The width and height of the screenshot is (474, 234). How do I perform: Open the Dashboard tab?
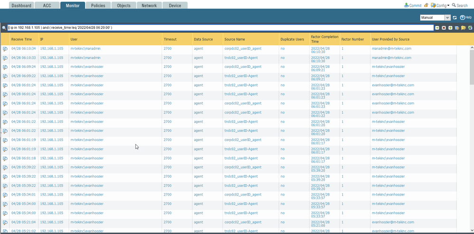(21, 6)
